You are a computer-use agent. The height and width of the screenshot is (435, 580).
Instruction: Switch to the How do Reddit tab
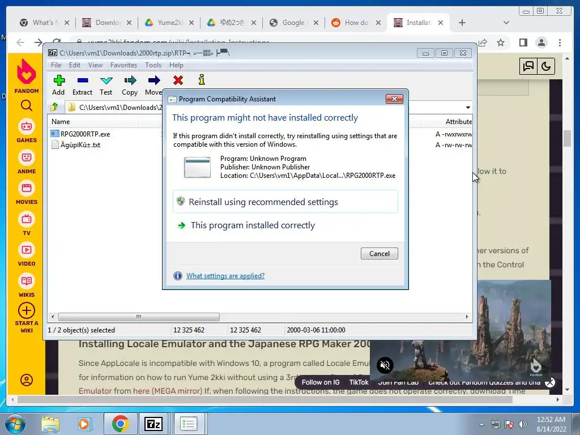coord(356,23)
